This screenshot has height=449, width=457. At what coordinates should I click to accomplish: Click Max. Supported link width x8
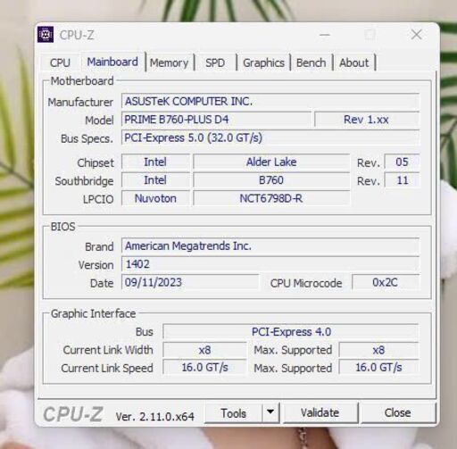[378, 350]
